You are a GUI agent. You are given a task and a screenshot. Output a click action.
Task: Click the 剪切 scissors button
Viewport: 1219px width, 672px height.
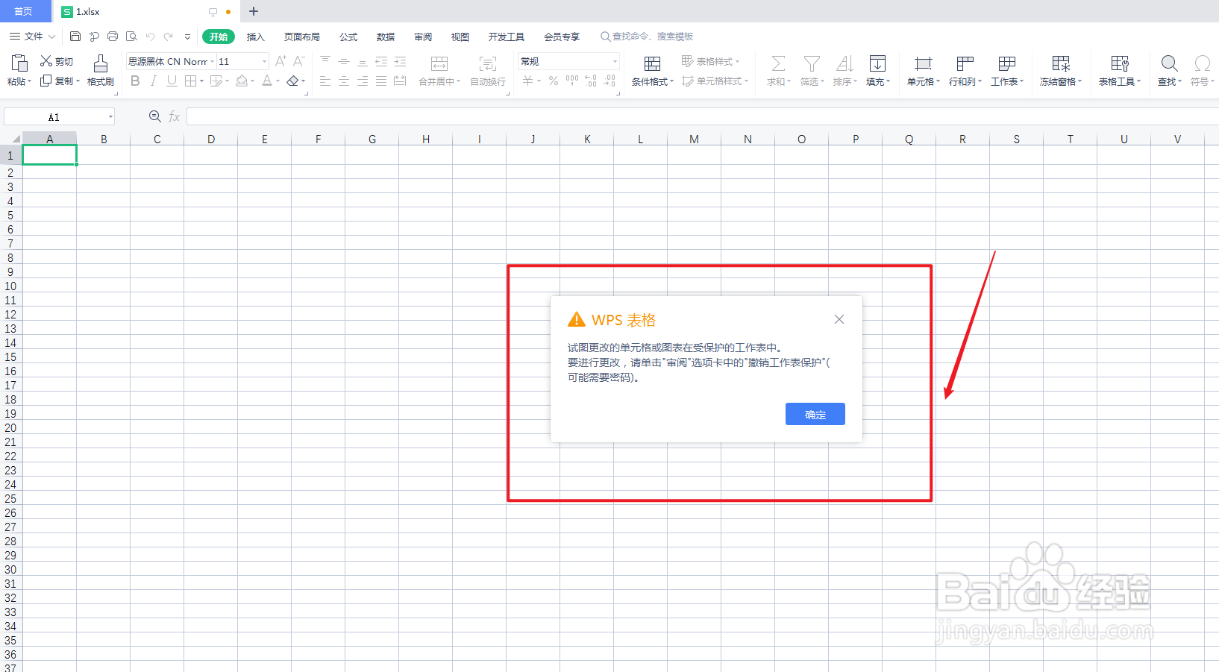pos(57,61)
